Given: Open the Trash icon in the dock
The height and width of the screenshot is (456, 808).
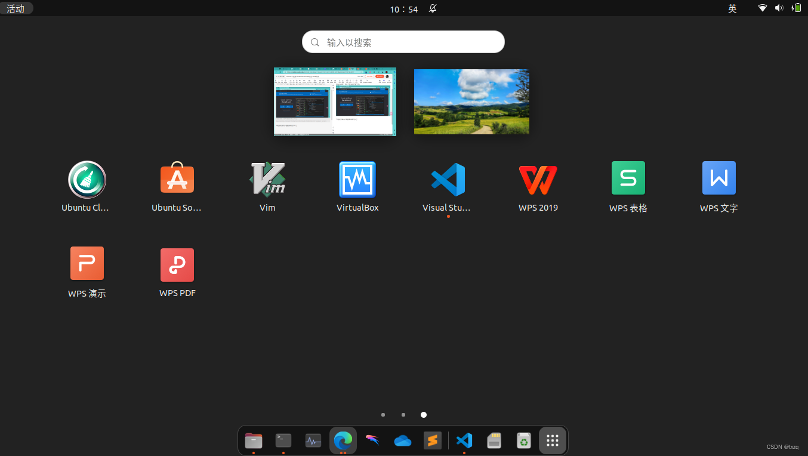Looking at the screenshot, I should 523,440.
